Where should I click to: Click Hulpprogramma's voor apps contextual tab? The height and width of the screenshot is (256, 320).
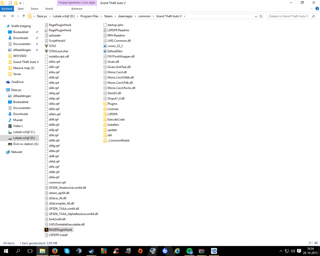point(77,3)
